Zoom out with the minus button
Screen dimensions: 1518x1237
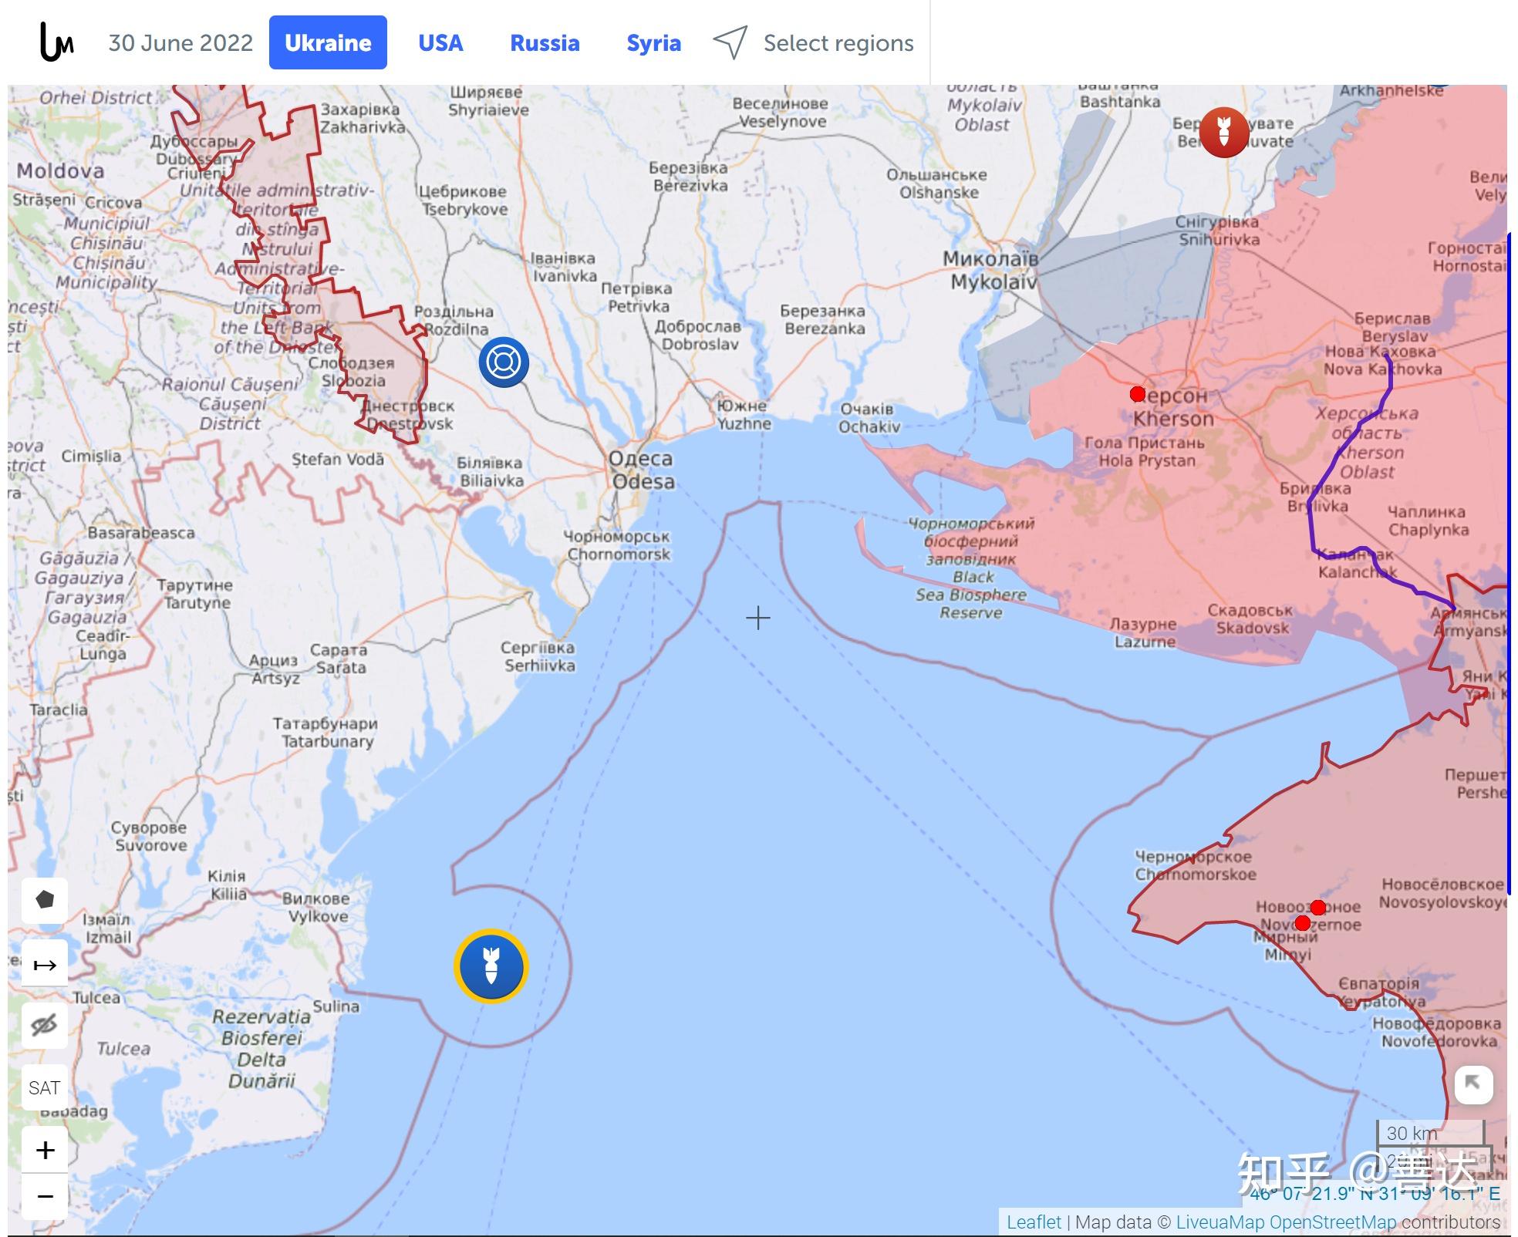(x=46, y=1196)
